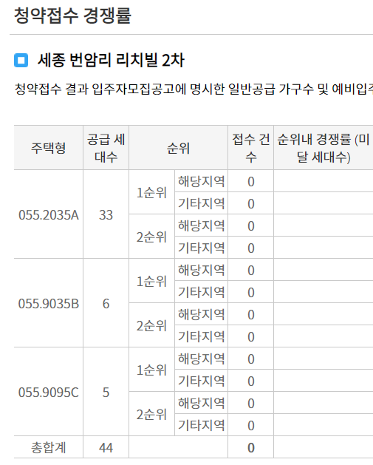Click the 2순위 cell in 055.2035A row

pos(151,237)
